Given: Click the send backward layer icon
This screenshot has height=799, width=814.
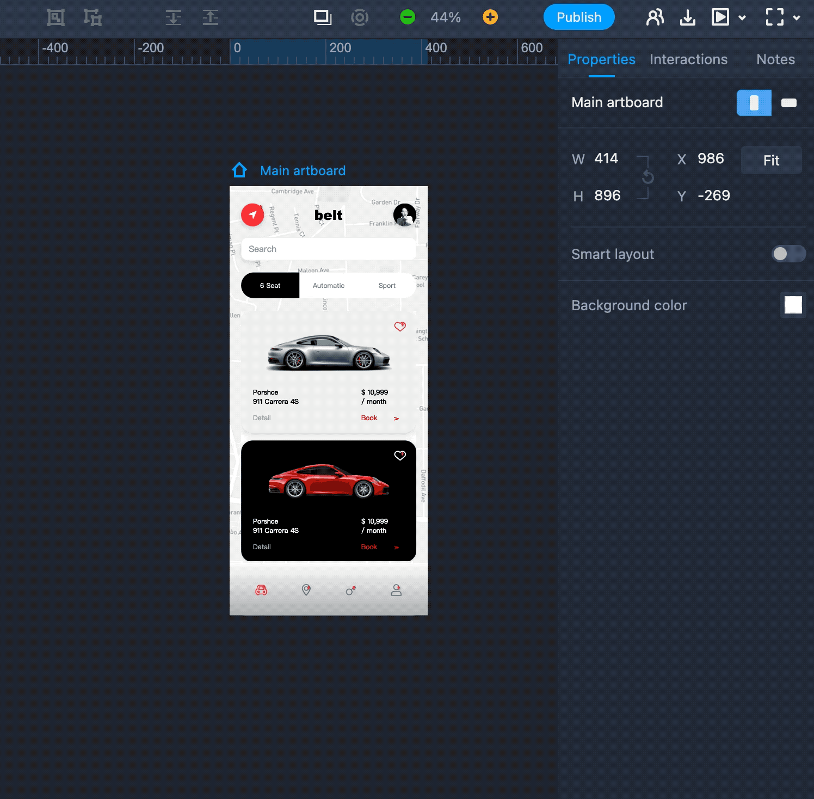Looking at the screenshot, I should tap(174, 17).
